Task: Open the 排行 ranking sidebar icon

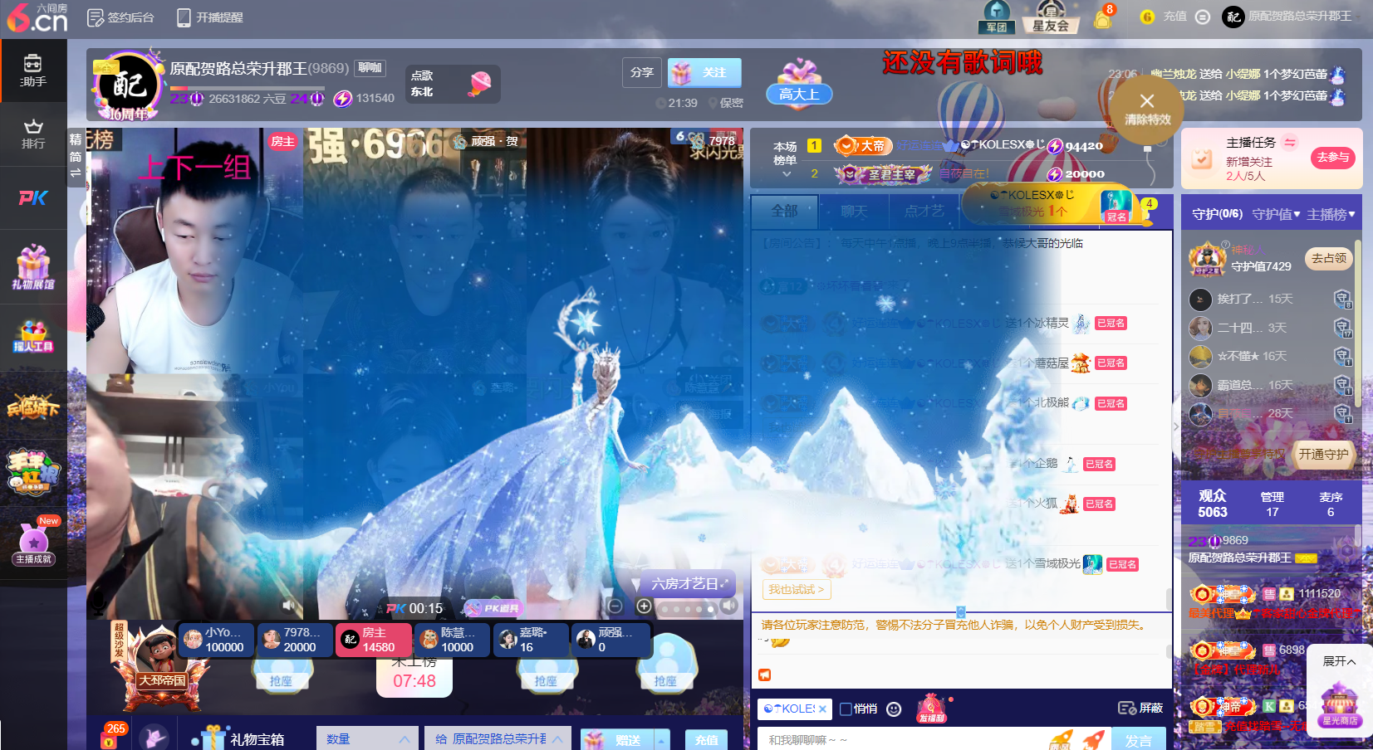Action: [x=33, y=134]
